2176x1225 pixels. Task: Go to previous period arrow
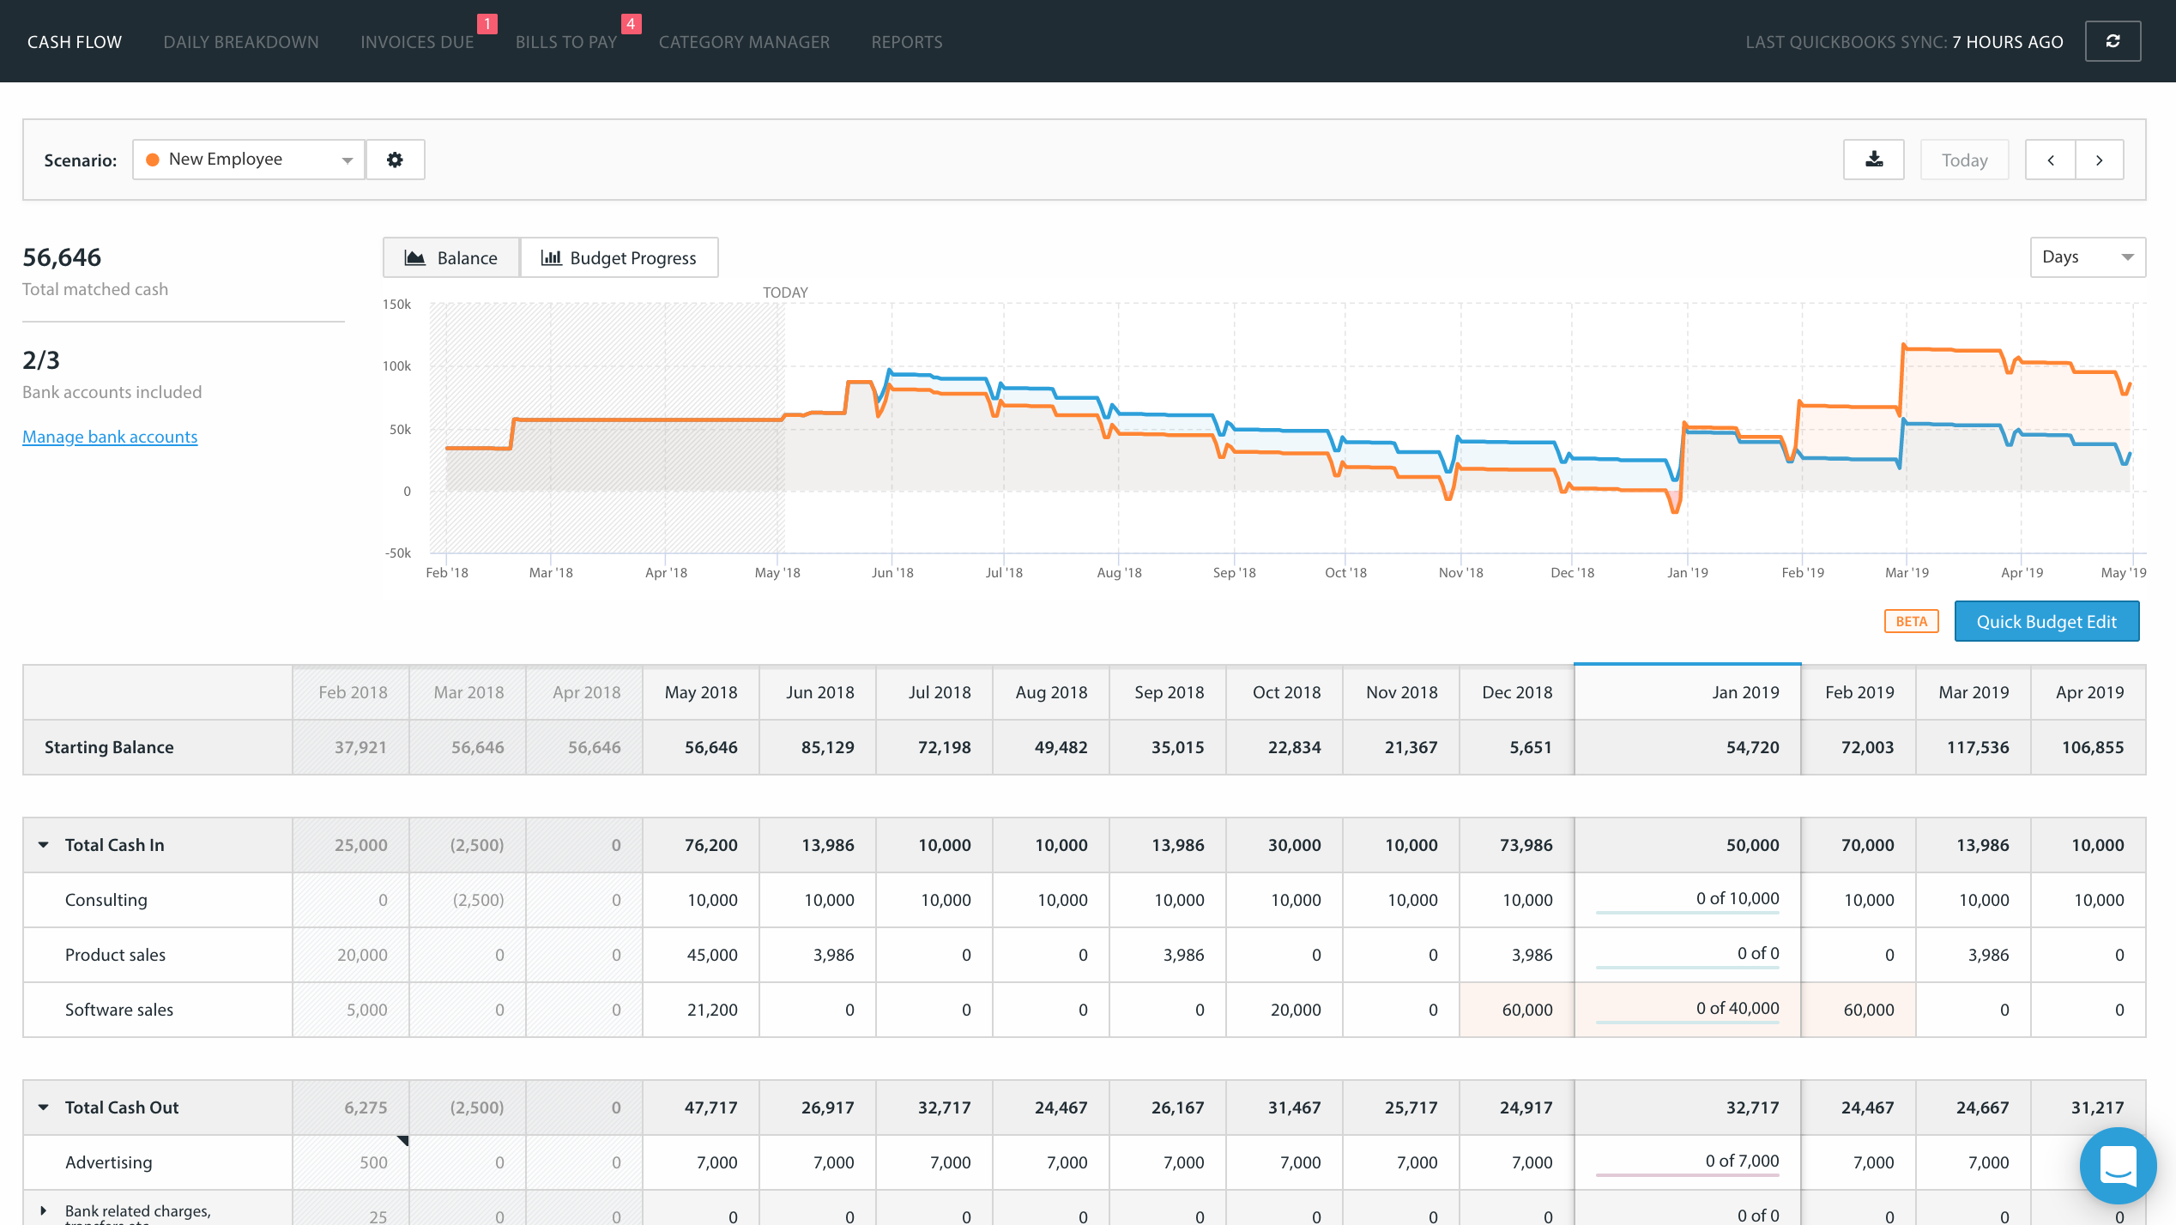tap(2051, 160)
